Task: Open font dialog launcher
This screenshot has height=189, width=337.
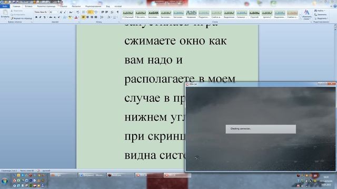Action: tap(79, 22)
